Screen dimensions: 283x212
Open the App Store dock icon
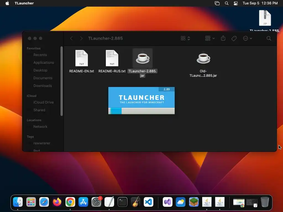click(83, 202)
